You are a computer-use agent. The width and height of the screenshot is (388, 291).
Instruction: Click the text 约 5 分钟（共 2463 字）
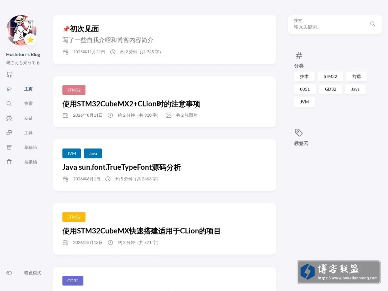pos(138,179)
